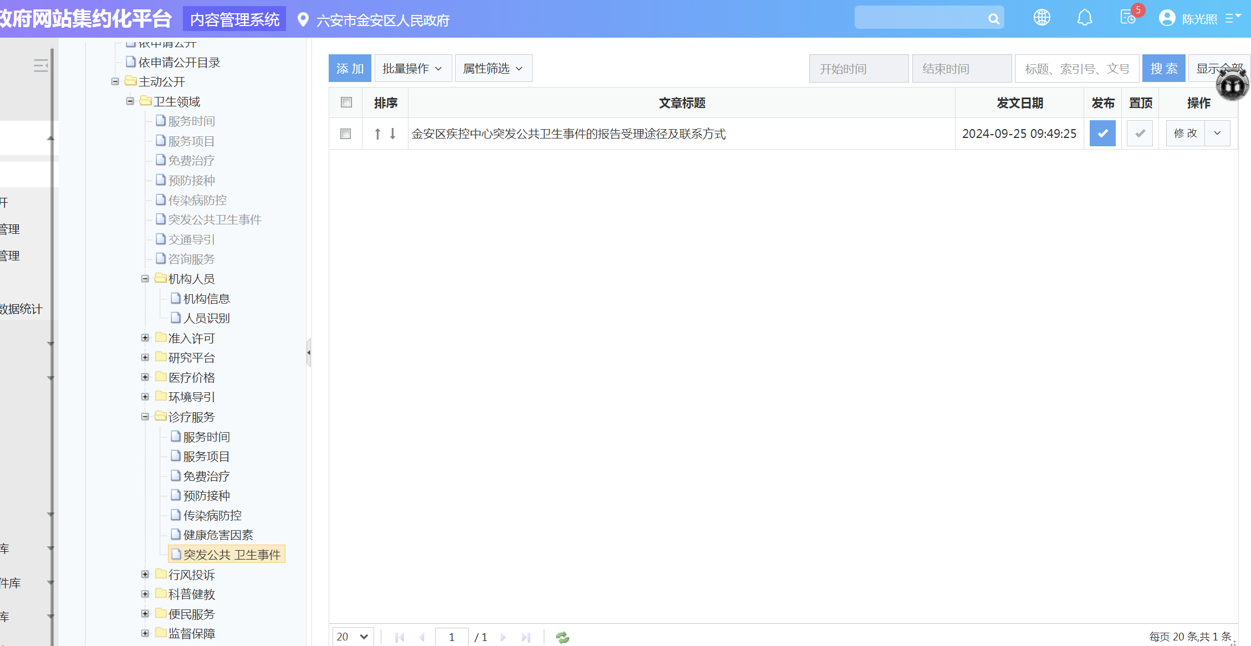The height and width of the screenshot is (646, 1251).
Task: Tick the header select-all checkbox
Action: click(x=346, y=102)
